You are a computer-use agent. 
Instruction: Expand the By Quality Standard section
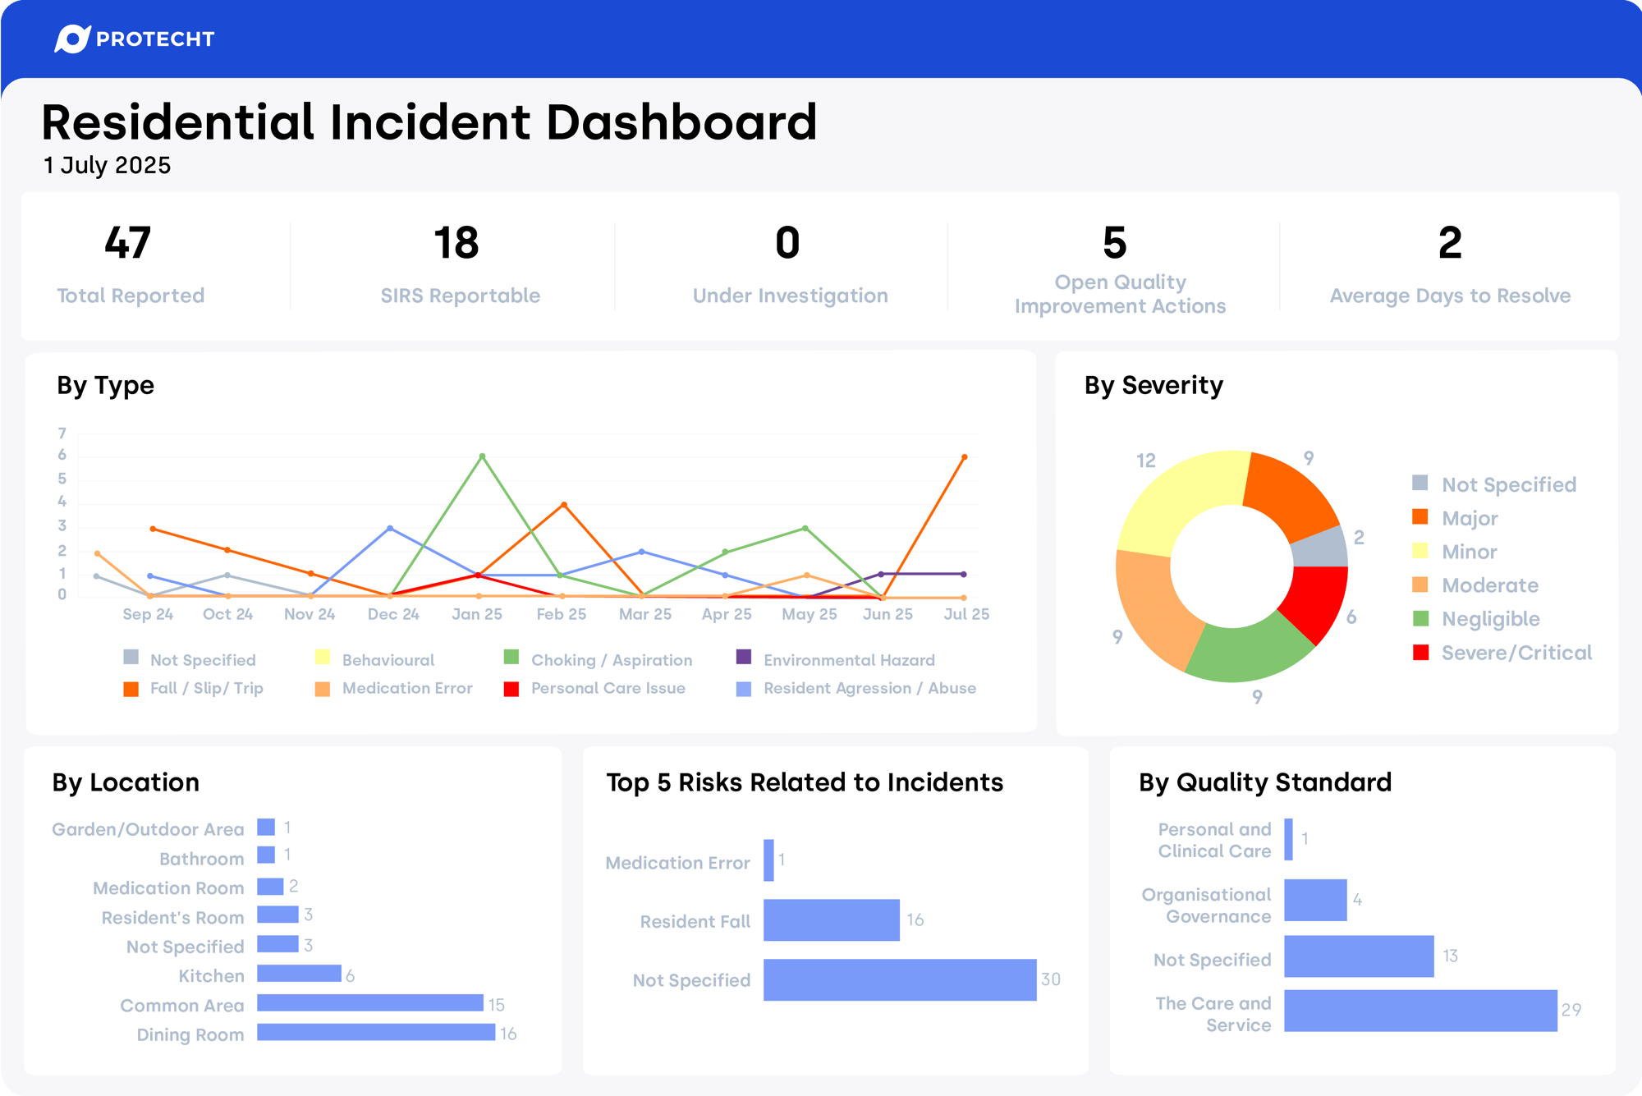pyautogui.click(x=1264, y=782)
